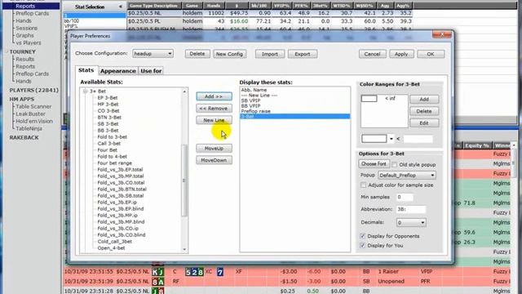Click the color preview box below the ranges
The width and height of the screenshot is (522, 294).
point(374,139)
